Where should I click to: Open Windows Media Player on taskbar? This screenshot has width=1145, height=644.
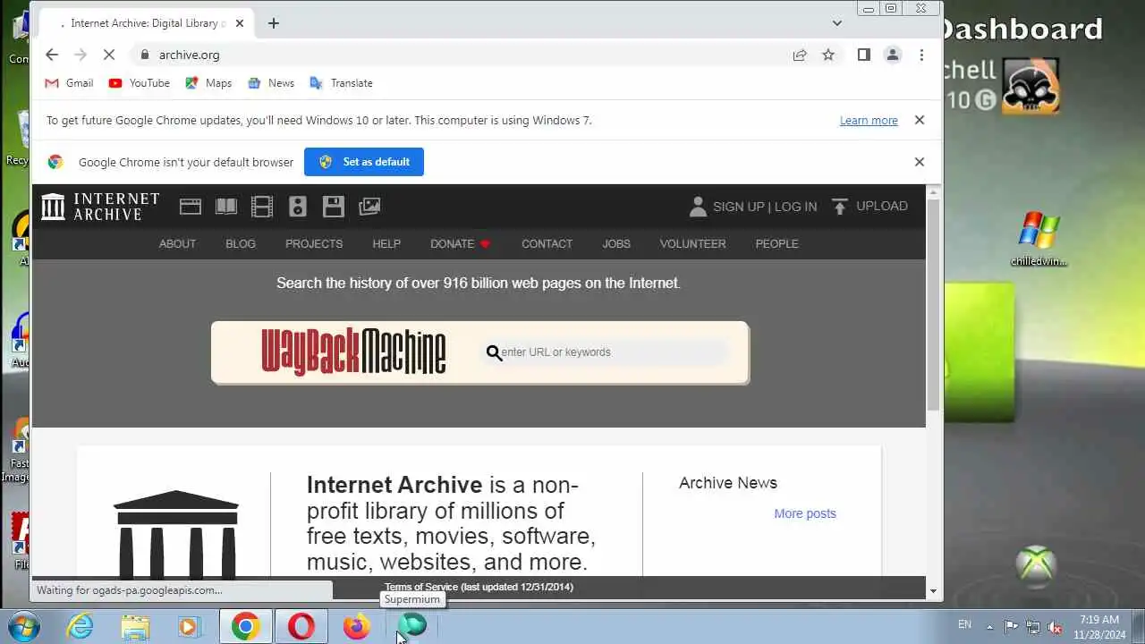click(190, 626)
